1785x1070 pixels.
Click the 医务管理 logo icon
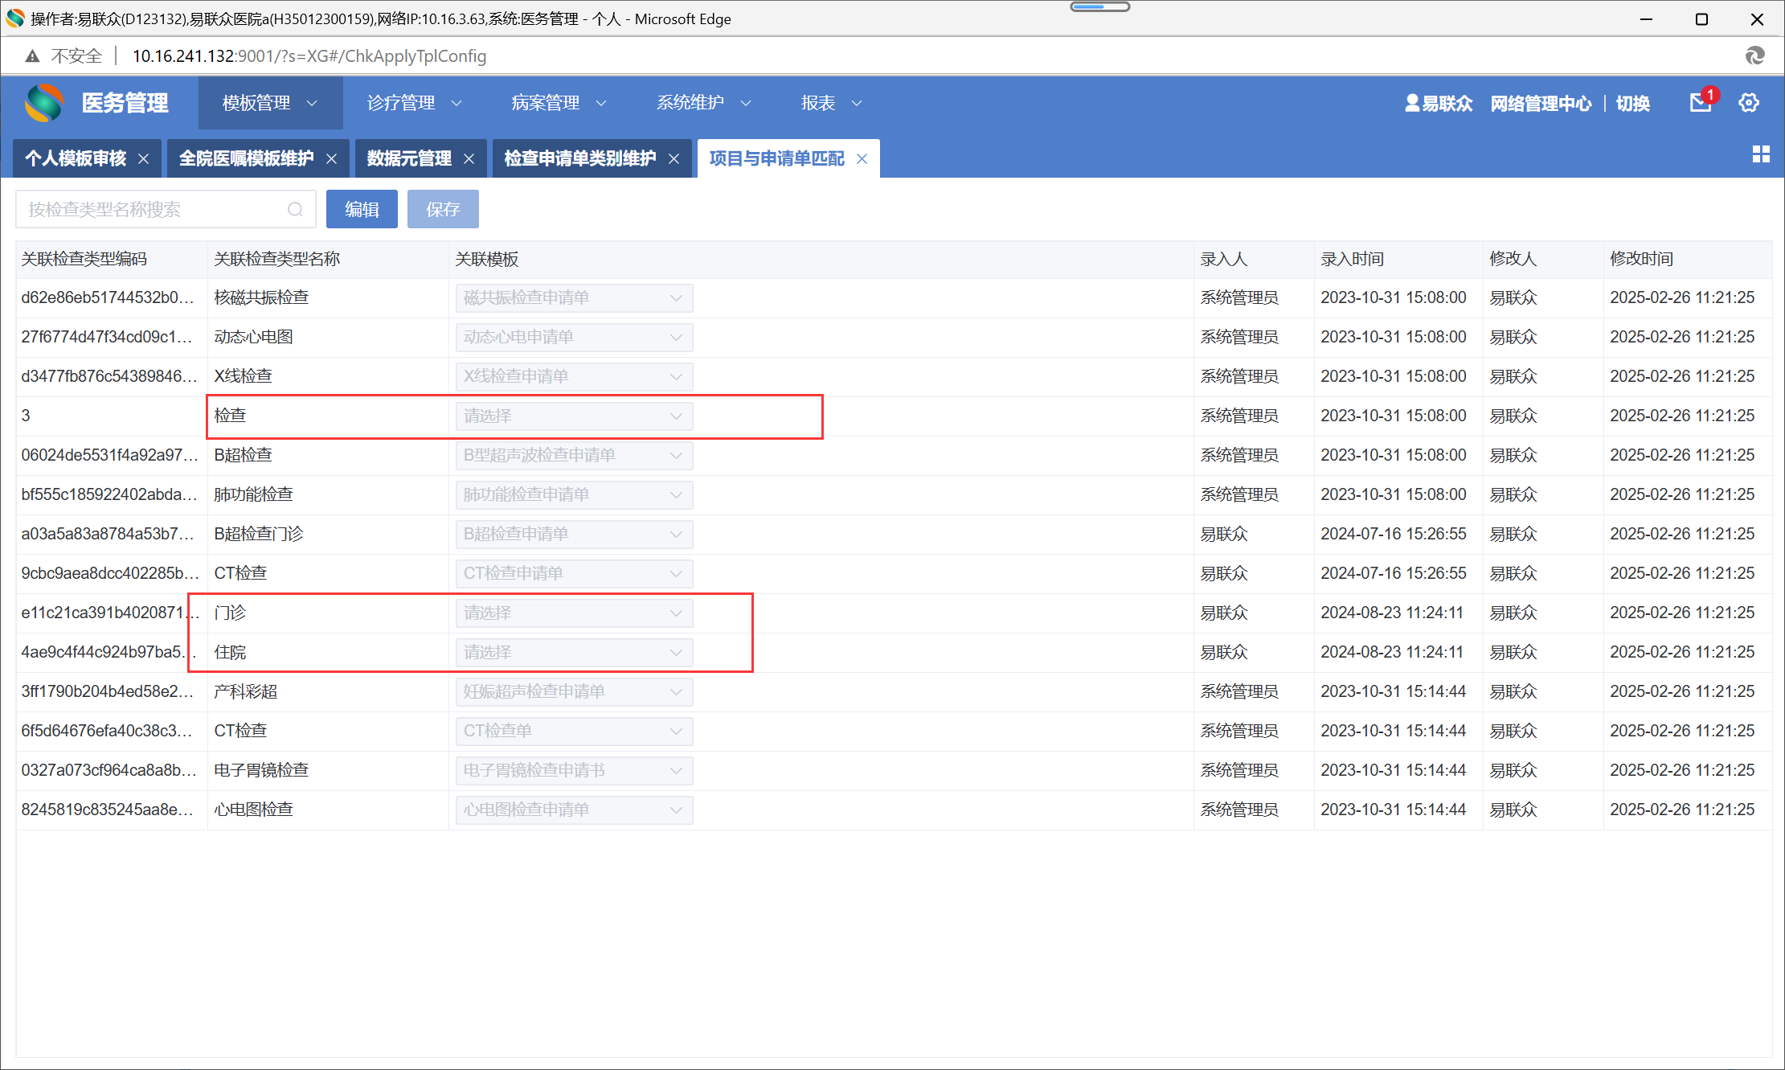click(x=44, y=103)
